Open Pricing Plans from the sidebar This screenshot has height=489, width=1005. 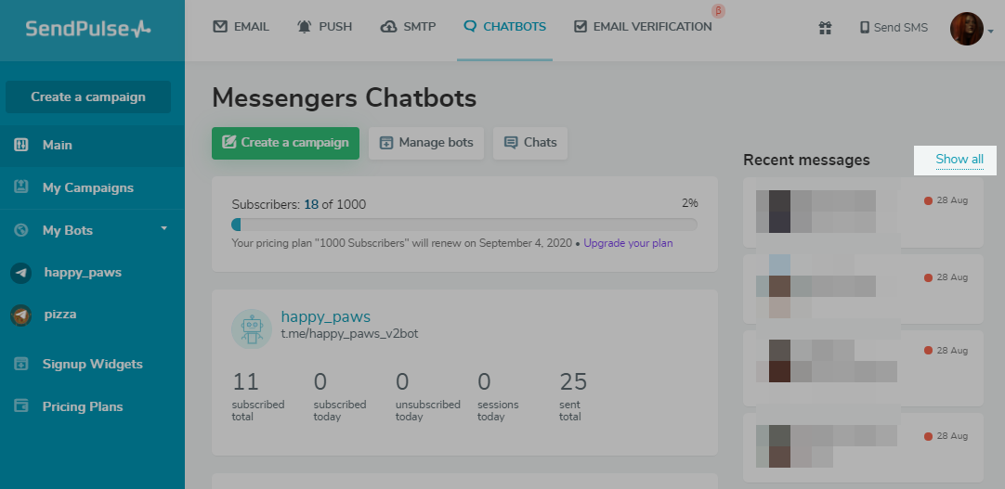pos(82,406)
